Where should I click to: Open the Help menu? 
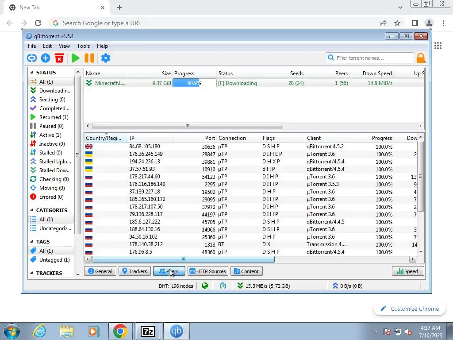coord(102,46)
